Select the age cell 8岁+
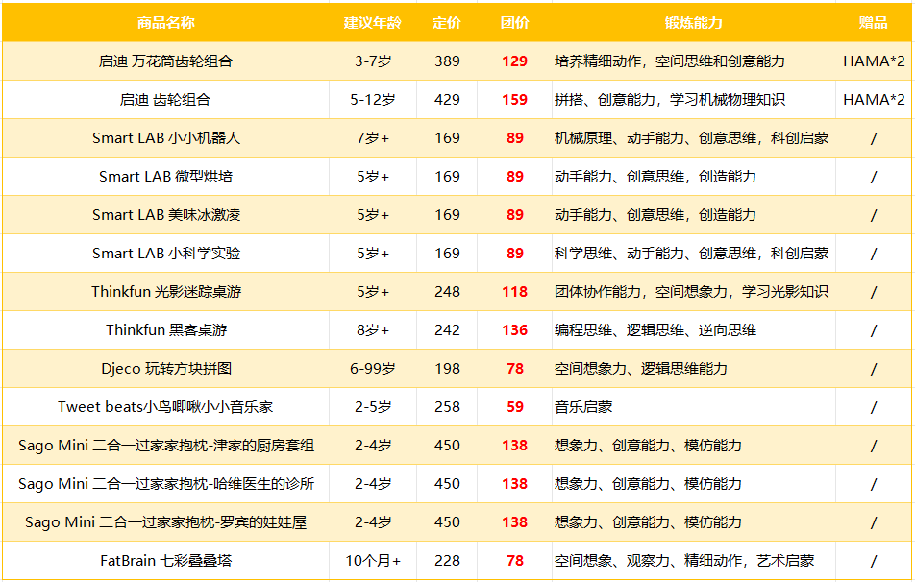915x582 pixels. [373, 330]
